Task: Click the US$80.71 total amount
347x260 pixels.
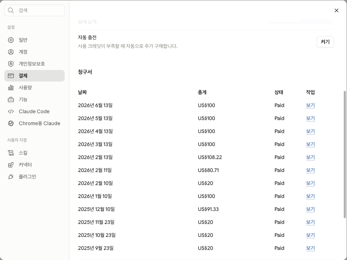Action: 208,170
